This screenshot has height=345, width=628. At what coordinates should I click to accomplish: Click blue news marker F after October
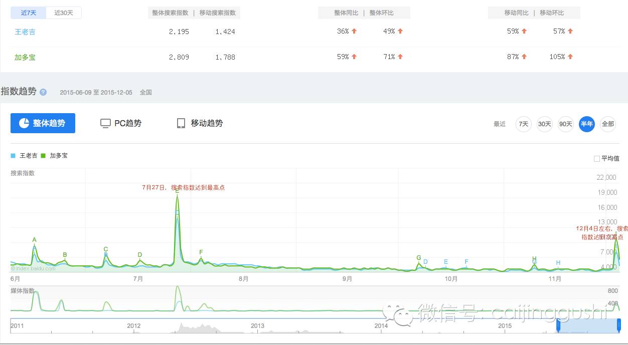[x=466, y=262]
